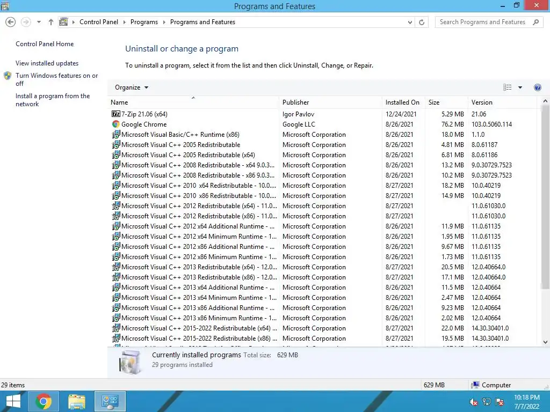Select Visual C++ 2012 x86 Minimum Runtime row
Viewport: 550px width, 412px height.
click(323, 256)
